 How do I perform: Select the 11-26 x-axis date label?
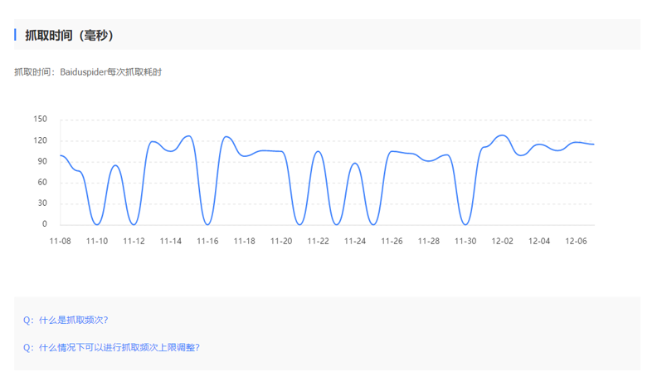point(392,241)
